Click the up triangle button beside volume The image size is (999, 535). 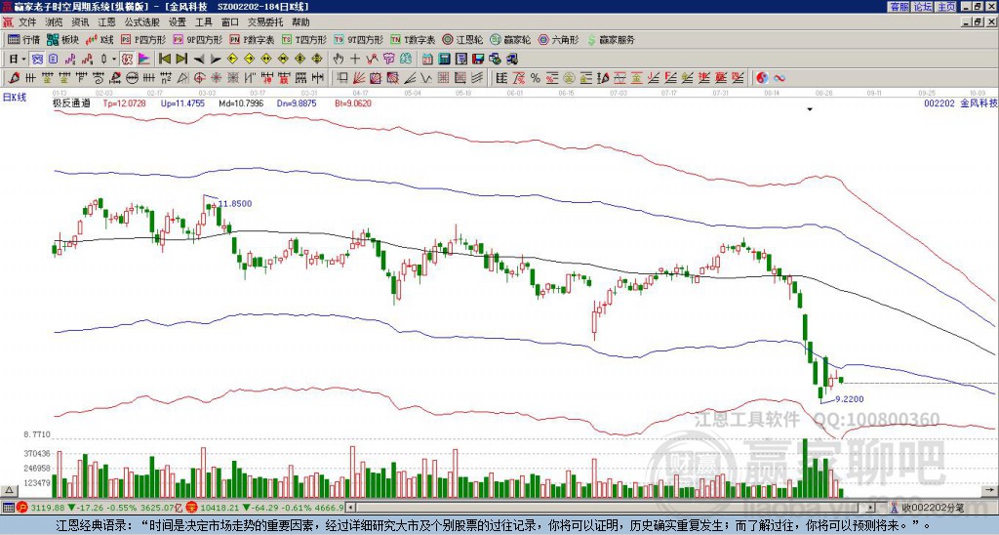[9, 490]
